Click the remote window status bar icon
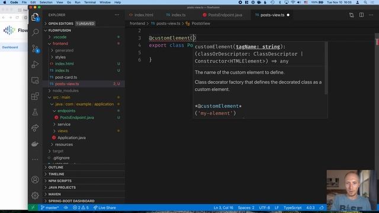The height and width of the screenshot is (213, 379). [x=33, y=208]
